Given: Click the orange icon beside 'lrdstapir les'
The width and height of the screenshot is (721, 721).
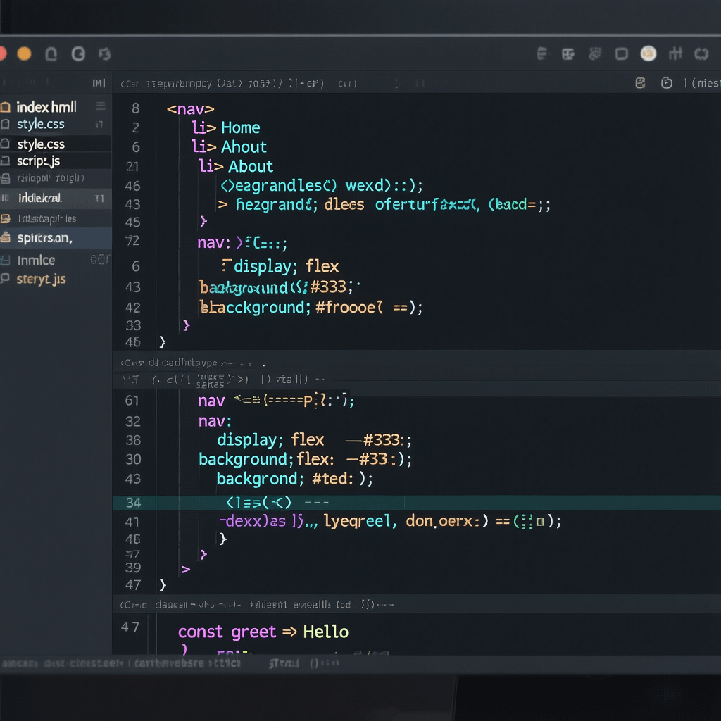Looking at the screenshot, I should (6, 219).
